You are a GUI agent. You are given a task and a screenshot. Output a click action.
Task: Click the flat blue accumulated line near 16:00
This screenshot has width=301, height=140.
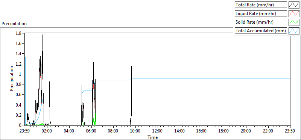(202, 78)
